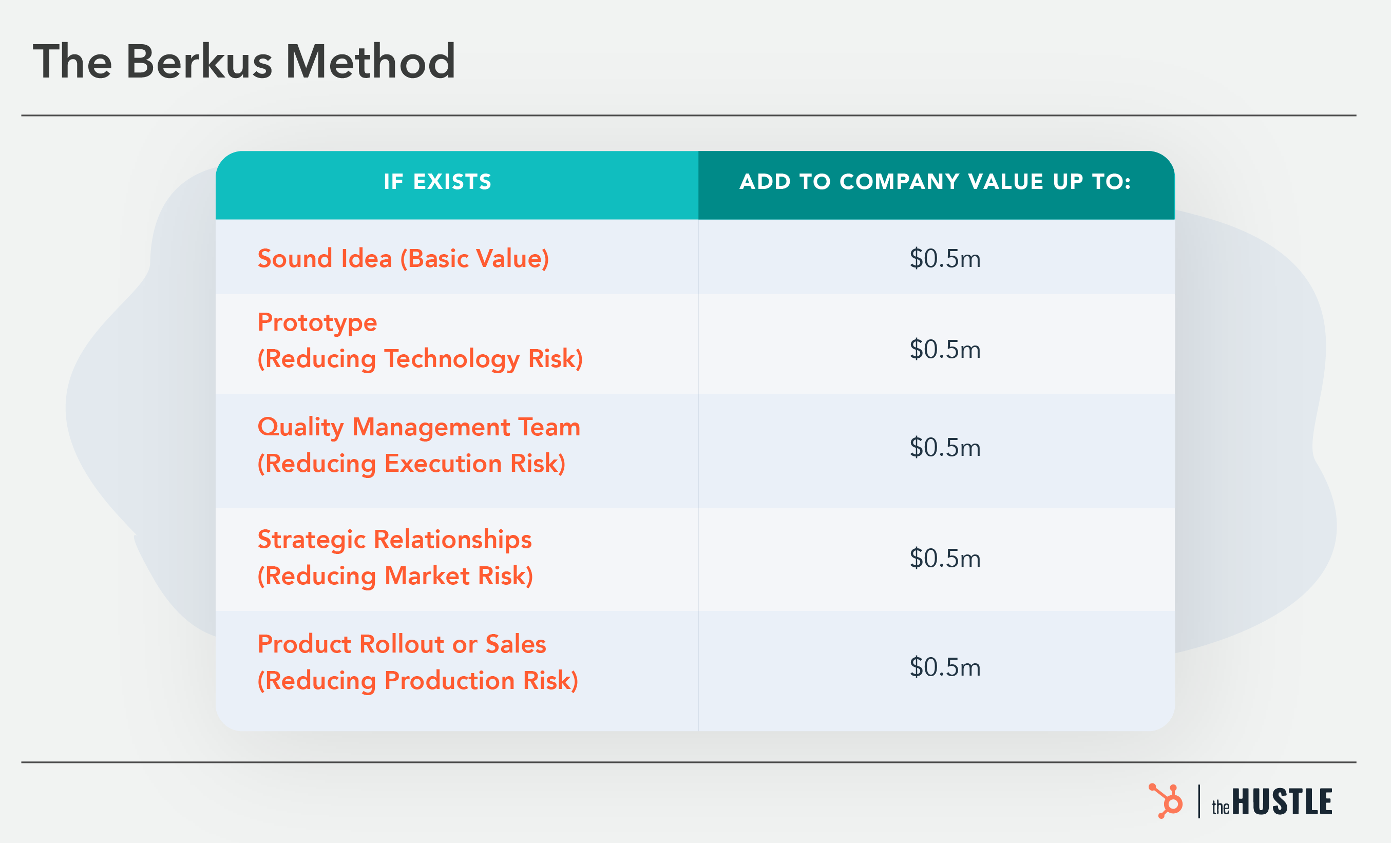Select the "Quality Management Team" label
This screenshot has width=1391, height=843.
(x=419, y=427)
